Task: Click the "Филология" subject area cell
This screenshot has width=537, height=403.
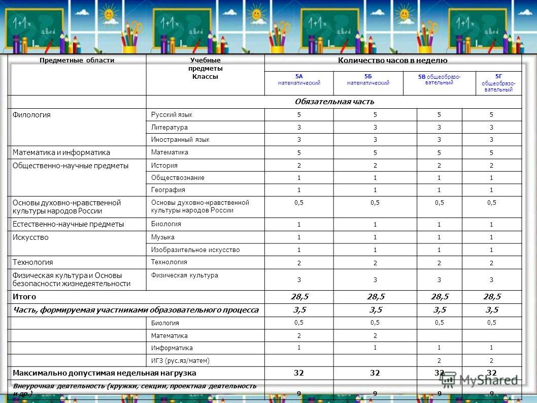Action: (x=31, y=115)
